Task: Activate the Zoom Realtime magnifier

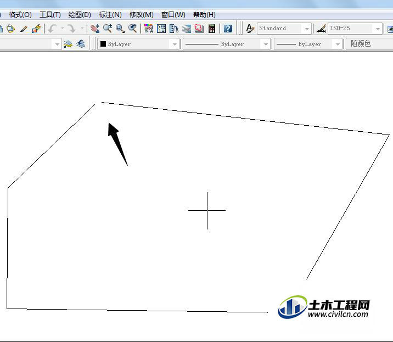Action: click(108, 29)
